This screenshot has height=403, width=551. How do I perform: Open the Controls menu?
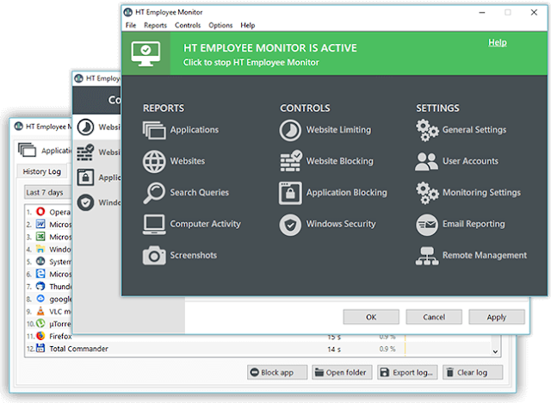tap(188, 25)
